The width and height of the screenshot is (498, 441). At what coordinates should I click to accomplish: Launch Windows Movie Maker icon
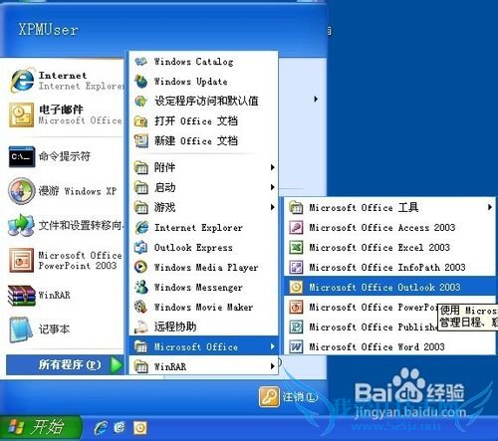141,307
